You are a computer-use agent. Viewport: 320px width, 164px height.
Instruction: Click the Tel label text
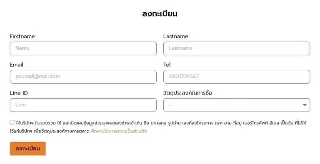167,65
